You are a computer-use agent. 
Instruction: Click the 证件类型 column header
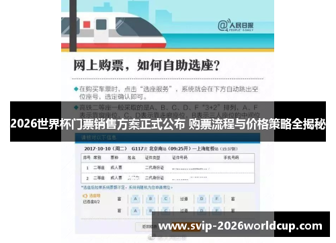click(153, 158)
